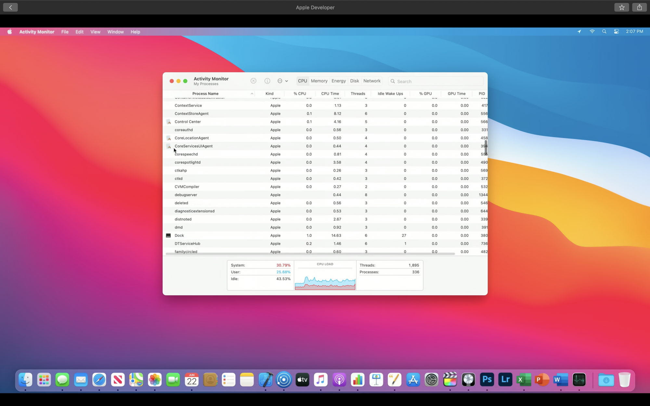
Task: Switch to the Network tab
Action: [x=372, y=81]
